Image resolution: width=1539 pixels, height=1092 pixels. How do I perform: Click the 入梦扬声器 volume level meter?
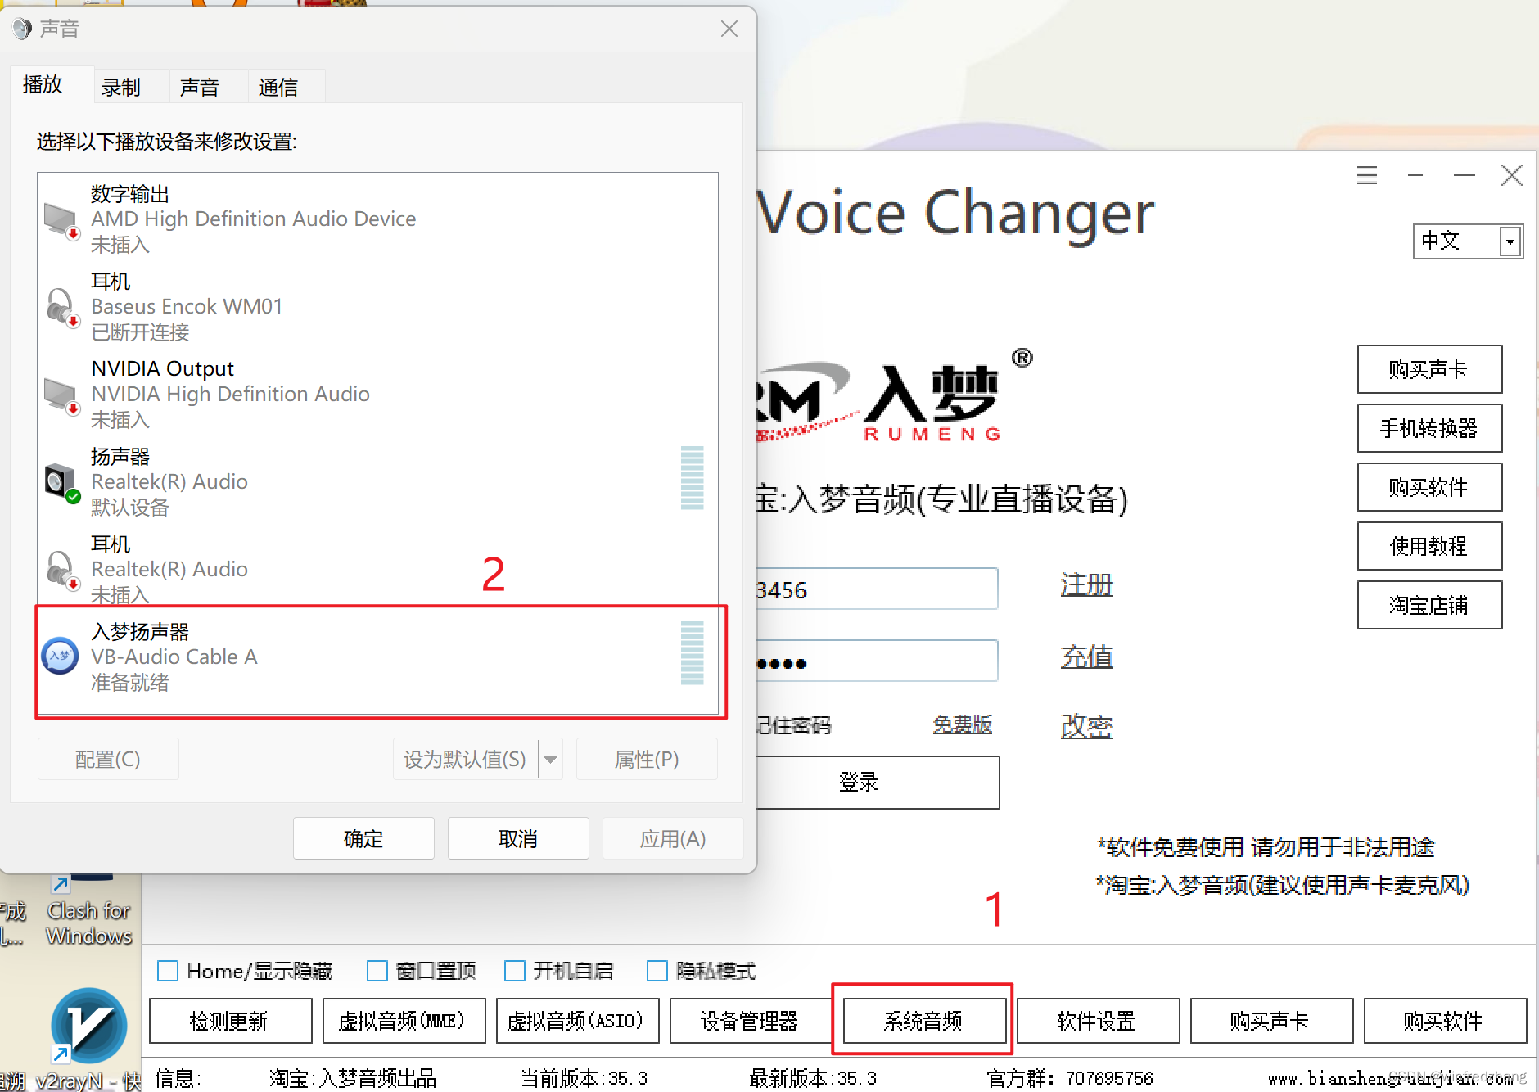693,653
